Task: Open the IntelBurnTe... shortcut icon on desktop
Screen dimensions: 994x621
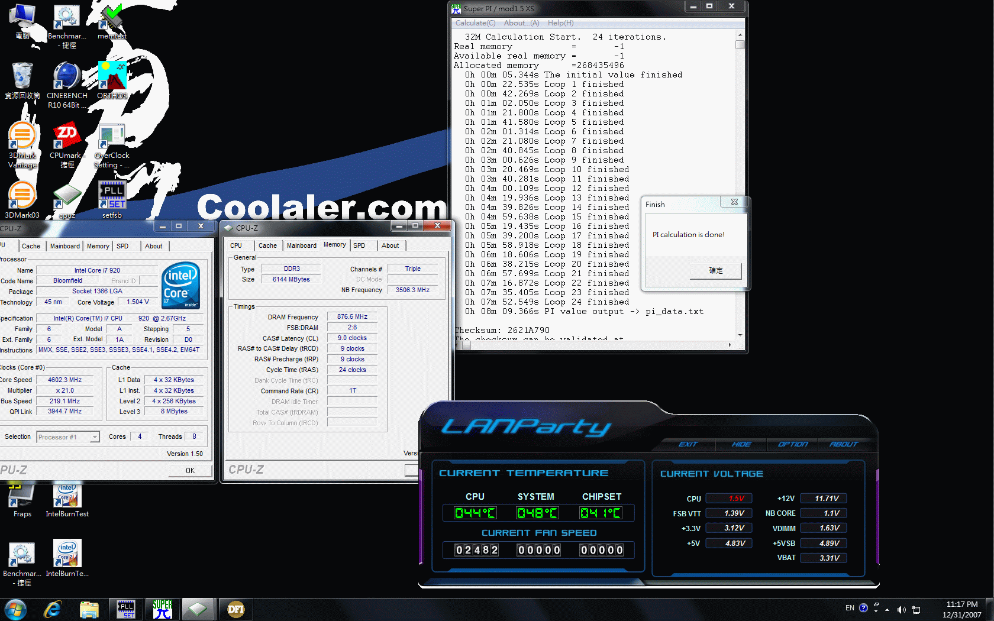Action: point(67,558)
